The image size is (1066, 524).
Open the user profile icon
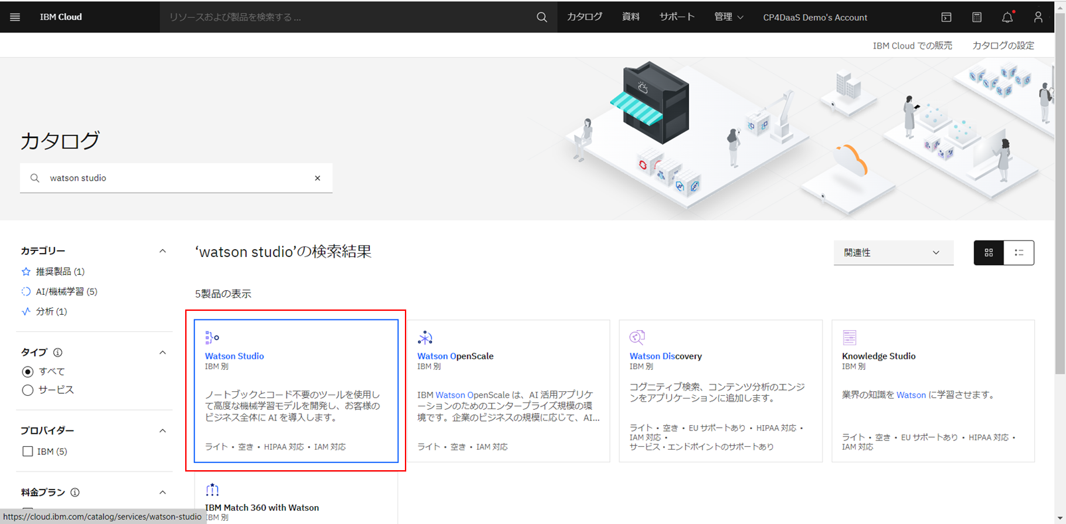pos(1038,17)
